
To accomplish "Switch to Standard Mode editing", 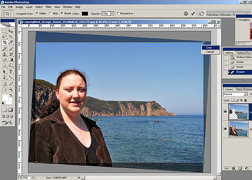I will point(4,110).
